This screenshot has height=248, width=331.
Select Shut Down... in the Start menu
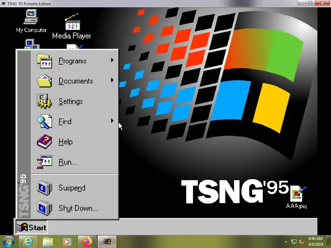[x=74, y=208]
